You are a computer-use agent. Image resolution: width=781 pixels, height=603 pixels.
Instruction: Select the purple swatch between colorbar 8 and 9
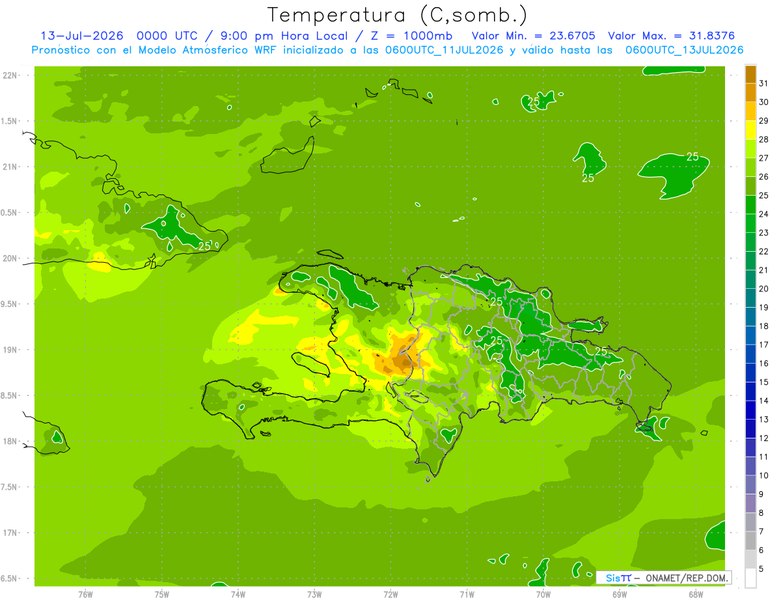[x=750, y=503]
